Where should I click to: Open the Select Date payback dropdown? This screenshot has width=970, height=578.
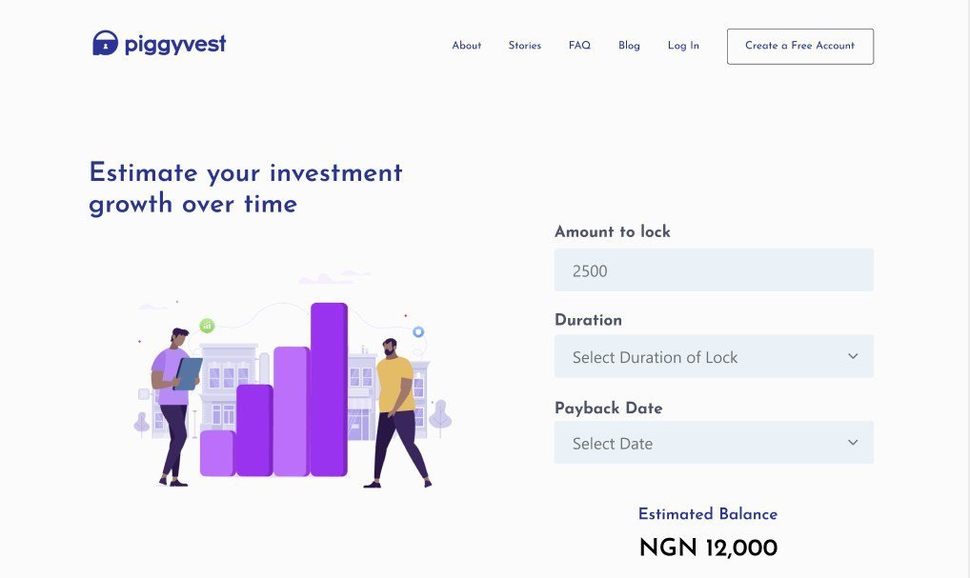click(714, 443)
